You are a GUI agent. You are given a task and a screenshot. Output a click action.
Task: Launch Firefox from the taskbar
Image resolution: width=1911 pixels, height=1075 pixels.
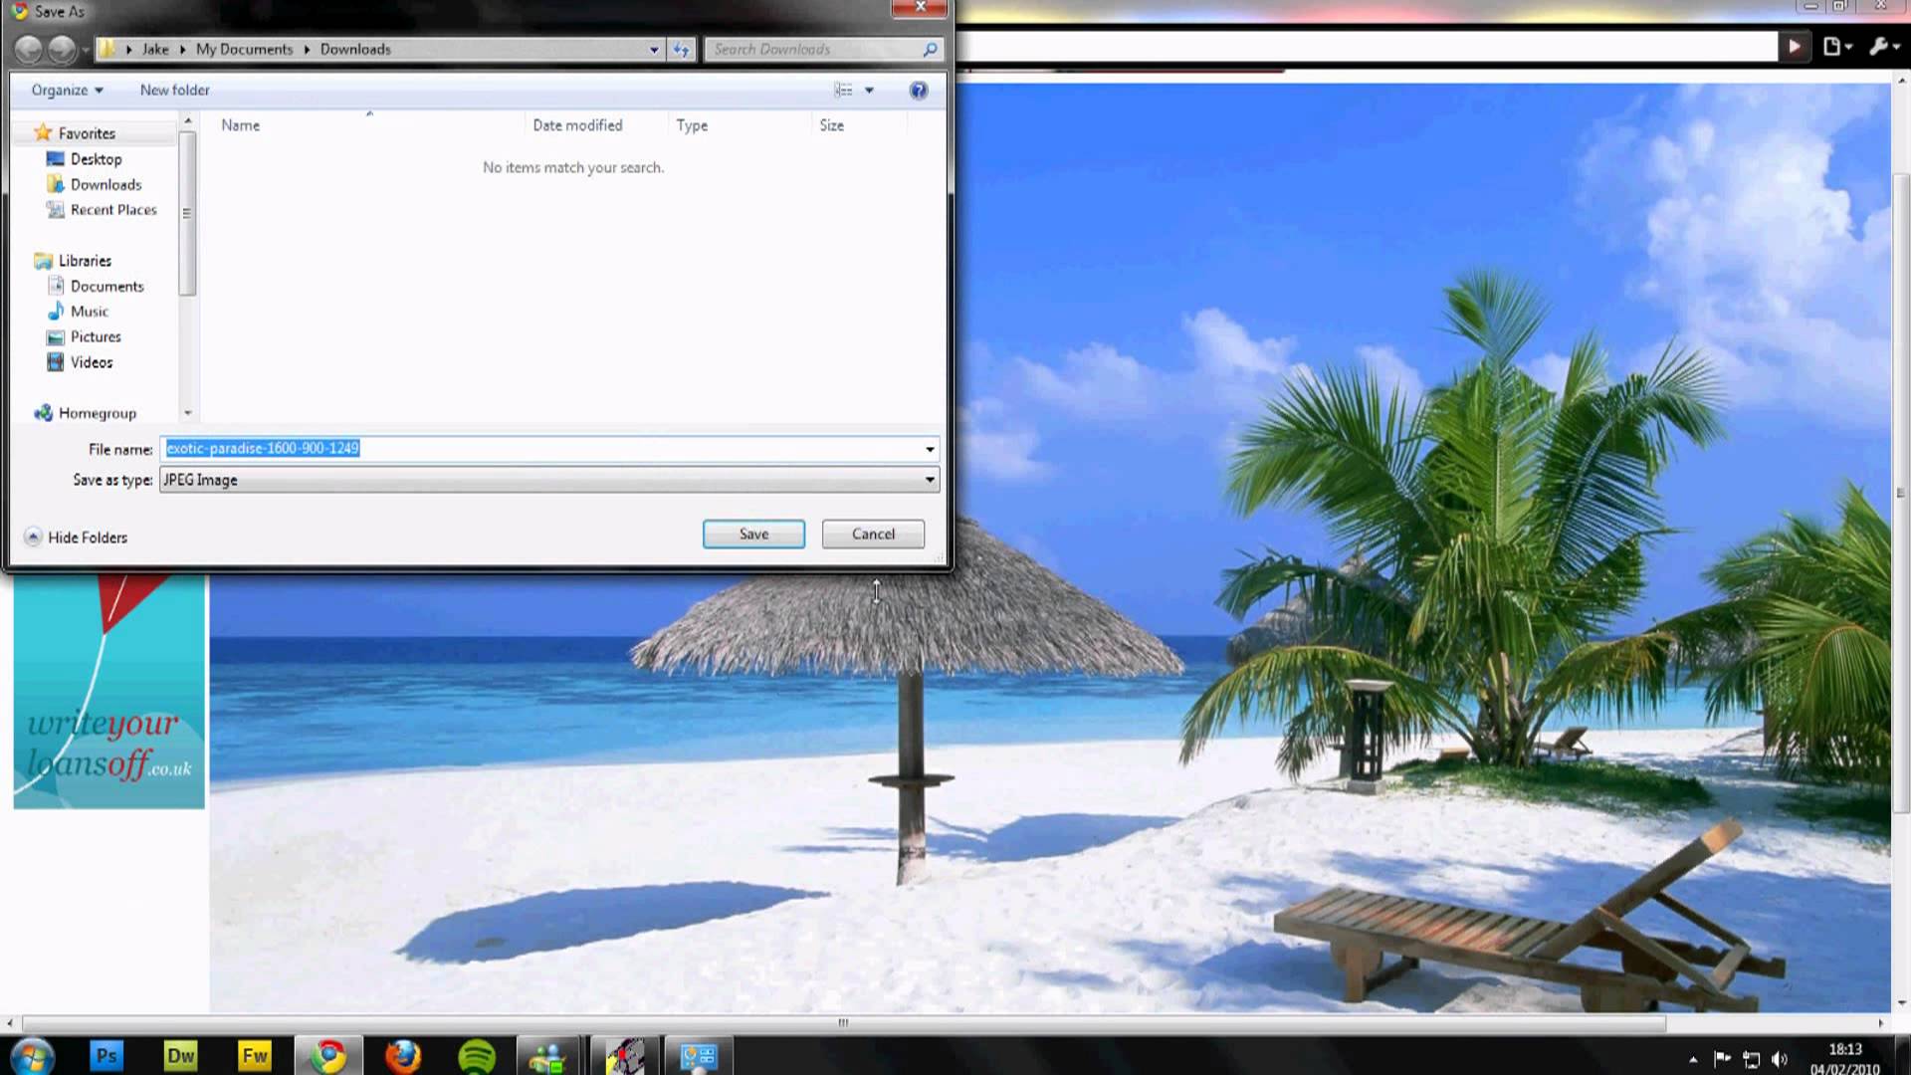tap(403, 1055)
